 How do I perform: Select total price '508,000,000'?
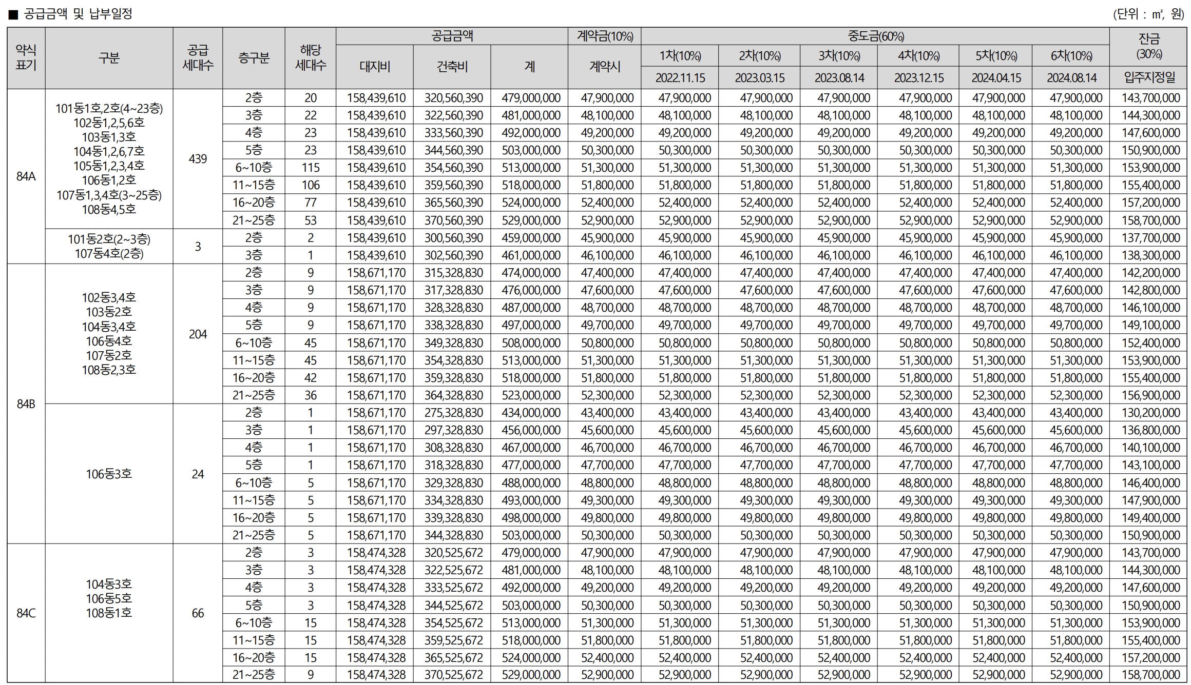pos(531,343)
